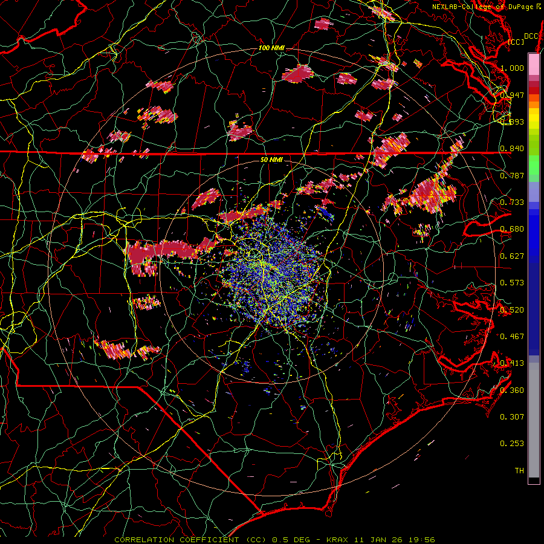544x544 pixels.
Task: Click the 100 NMI range ring label
Action: click(x=271, y=48)
